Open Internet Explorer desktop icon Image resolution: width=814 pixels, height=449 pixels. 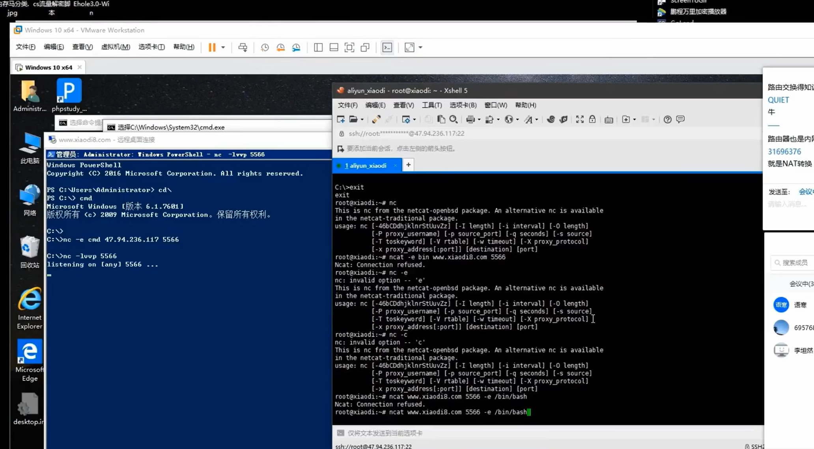pos(30,308)
